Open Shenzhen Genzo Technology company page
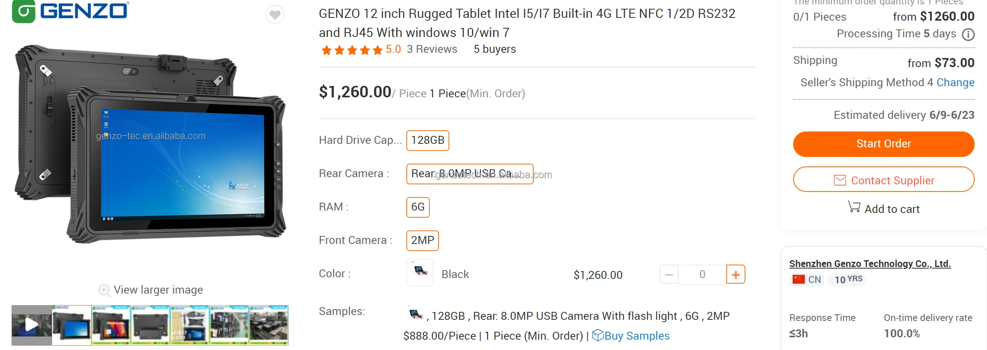 pos(870,264)
